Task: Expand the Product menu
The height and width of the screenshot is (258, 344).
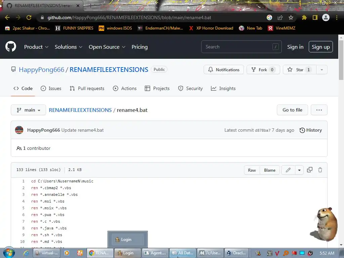Action: 36,47
